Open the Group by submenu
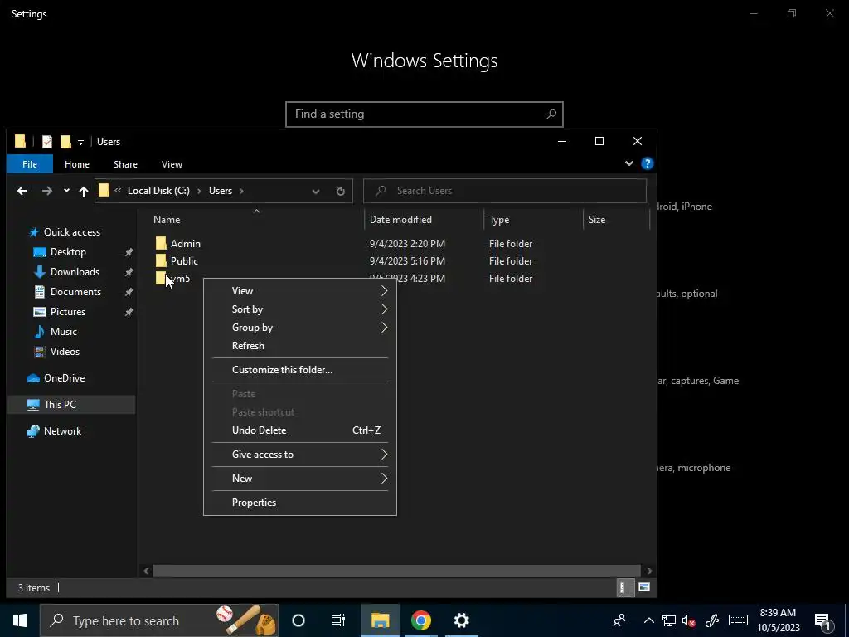This screenshot has height=637, width=849. point(300,328)
